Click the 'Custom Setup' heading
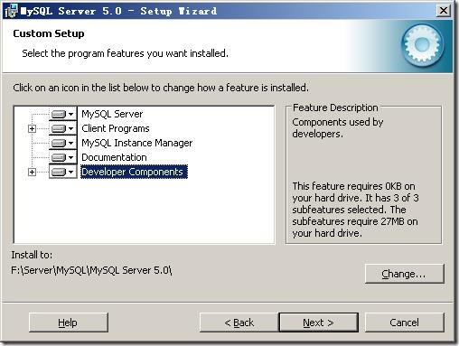 pos(49,33)
